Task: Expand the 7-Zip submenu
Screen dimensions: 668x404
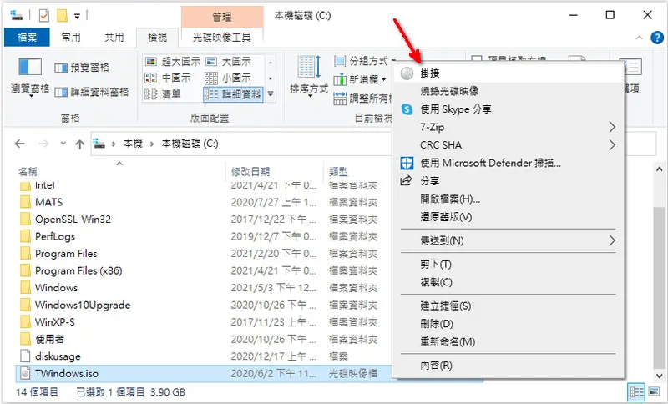Action: coord(612,127)
